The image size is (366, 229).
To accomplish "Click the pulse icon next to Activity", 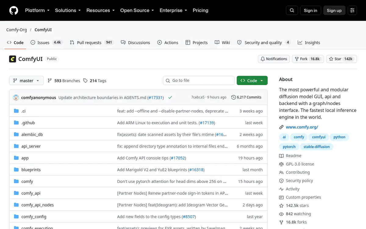I will click(x=281, y=189).
